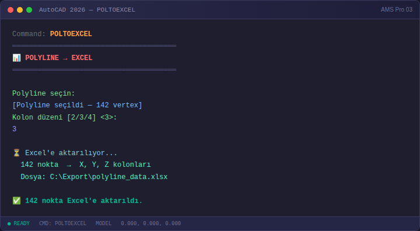Click the READY status indicator
This screenshot has width=420, height=231.
(19, 223)
